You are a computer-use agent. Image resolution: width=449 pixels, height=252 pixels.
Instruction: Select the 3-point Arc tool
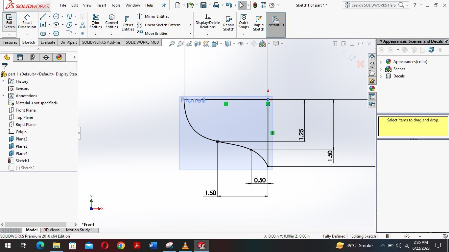[56, 25]
